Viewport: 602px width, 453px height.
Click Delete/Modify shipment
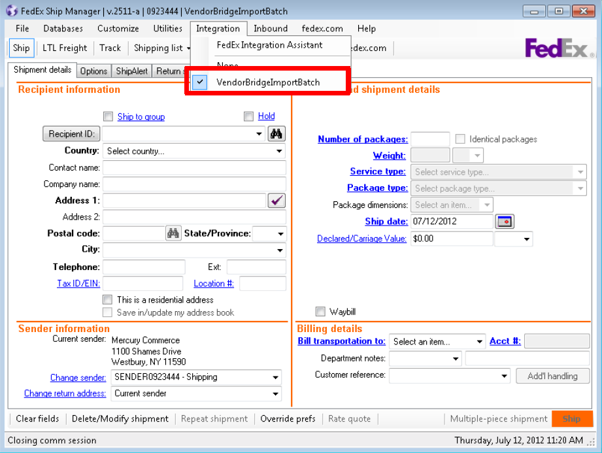pos(120,418)
